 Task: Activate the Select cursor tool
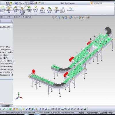(x=31, y=3)
